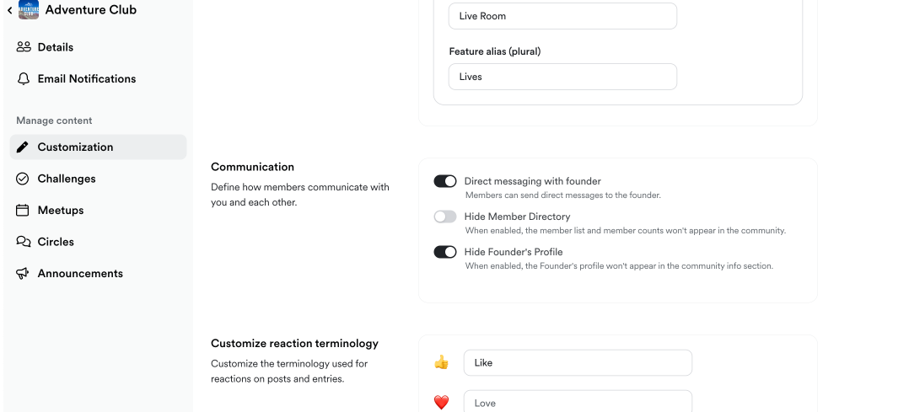Click the back chevron beside Adventure Club
This screenshot has height=412, width=909.
point(9,11)
